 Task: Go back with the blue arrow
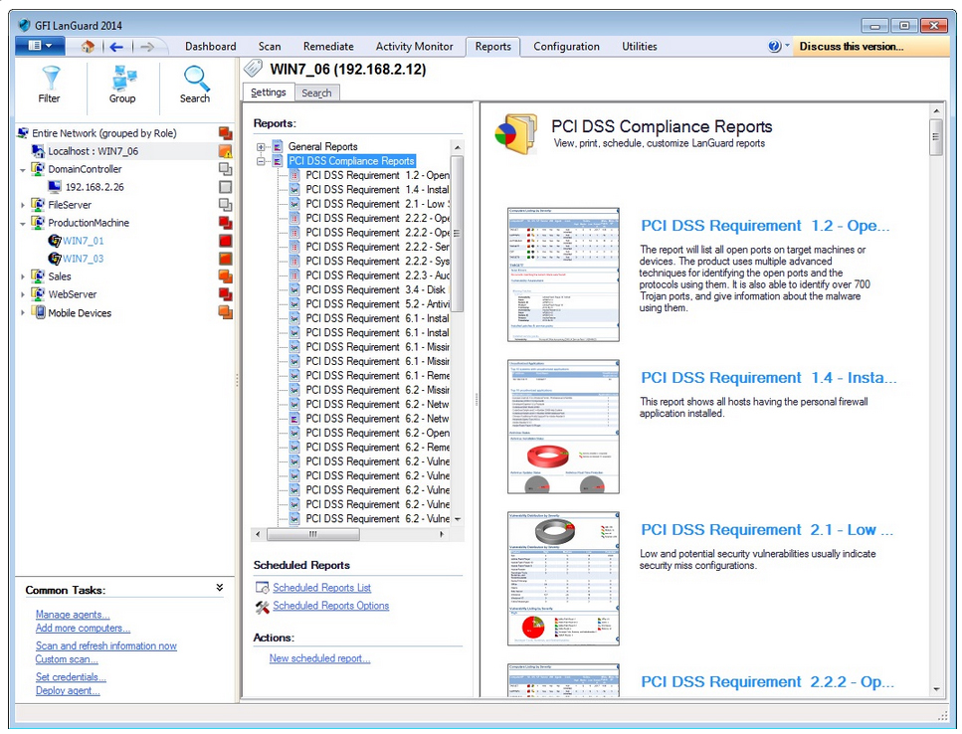116,47
